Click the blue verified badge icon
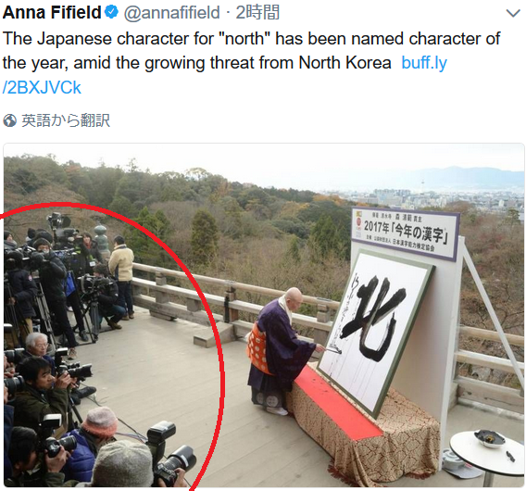This screenshot has height=491, width=526. pyautogui.click(x=111, y=12)
